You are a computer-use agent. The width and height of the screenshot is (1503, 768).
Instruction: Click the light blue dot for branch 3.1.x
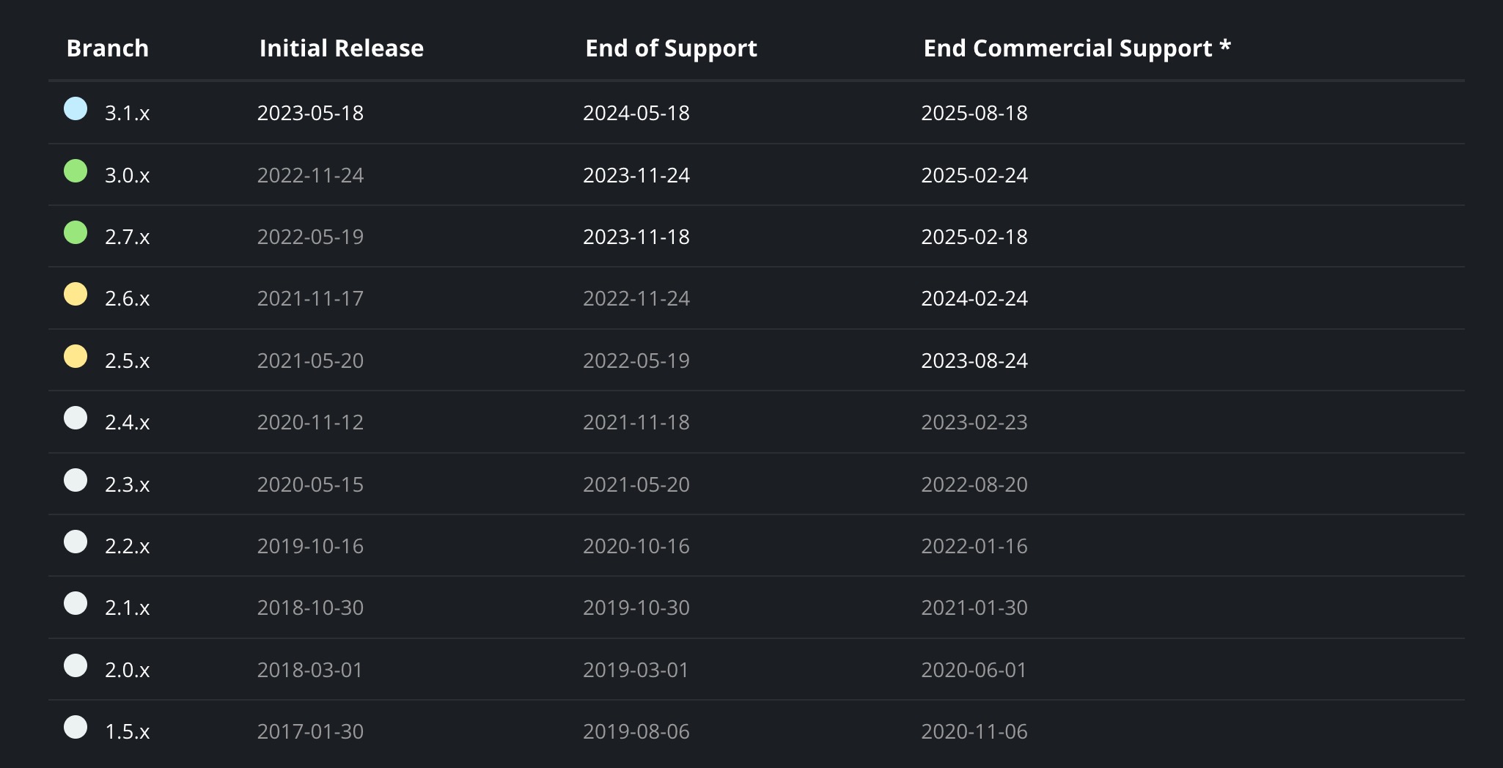pyautogui.click(x=76, y=108)
